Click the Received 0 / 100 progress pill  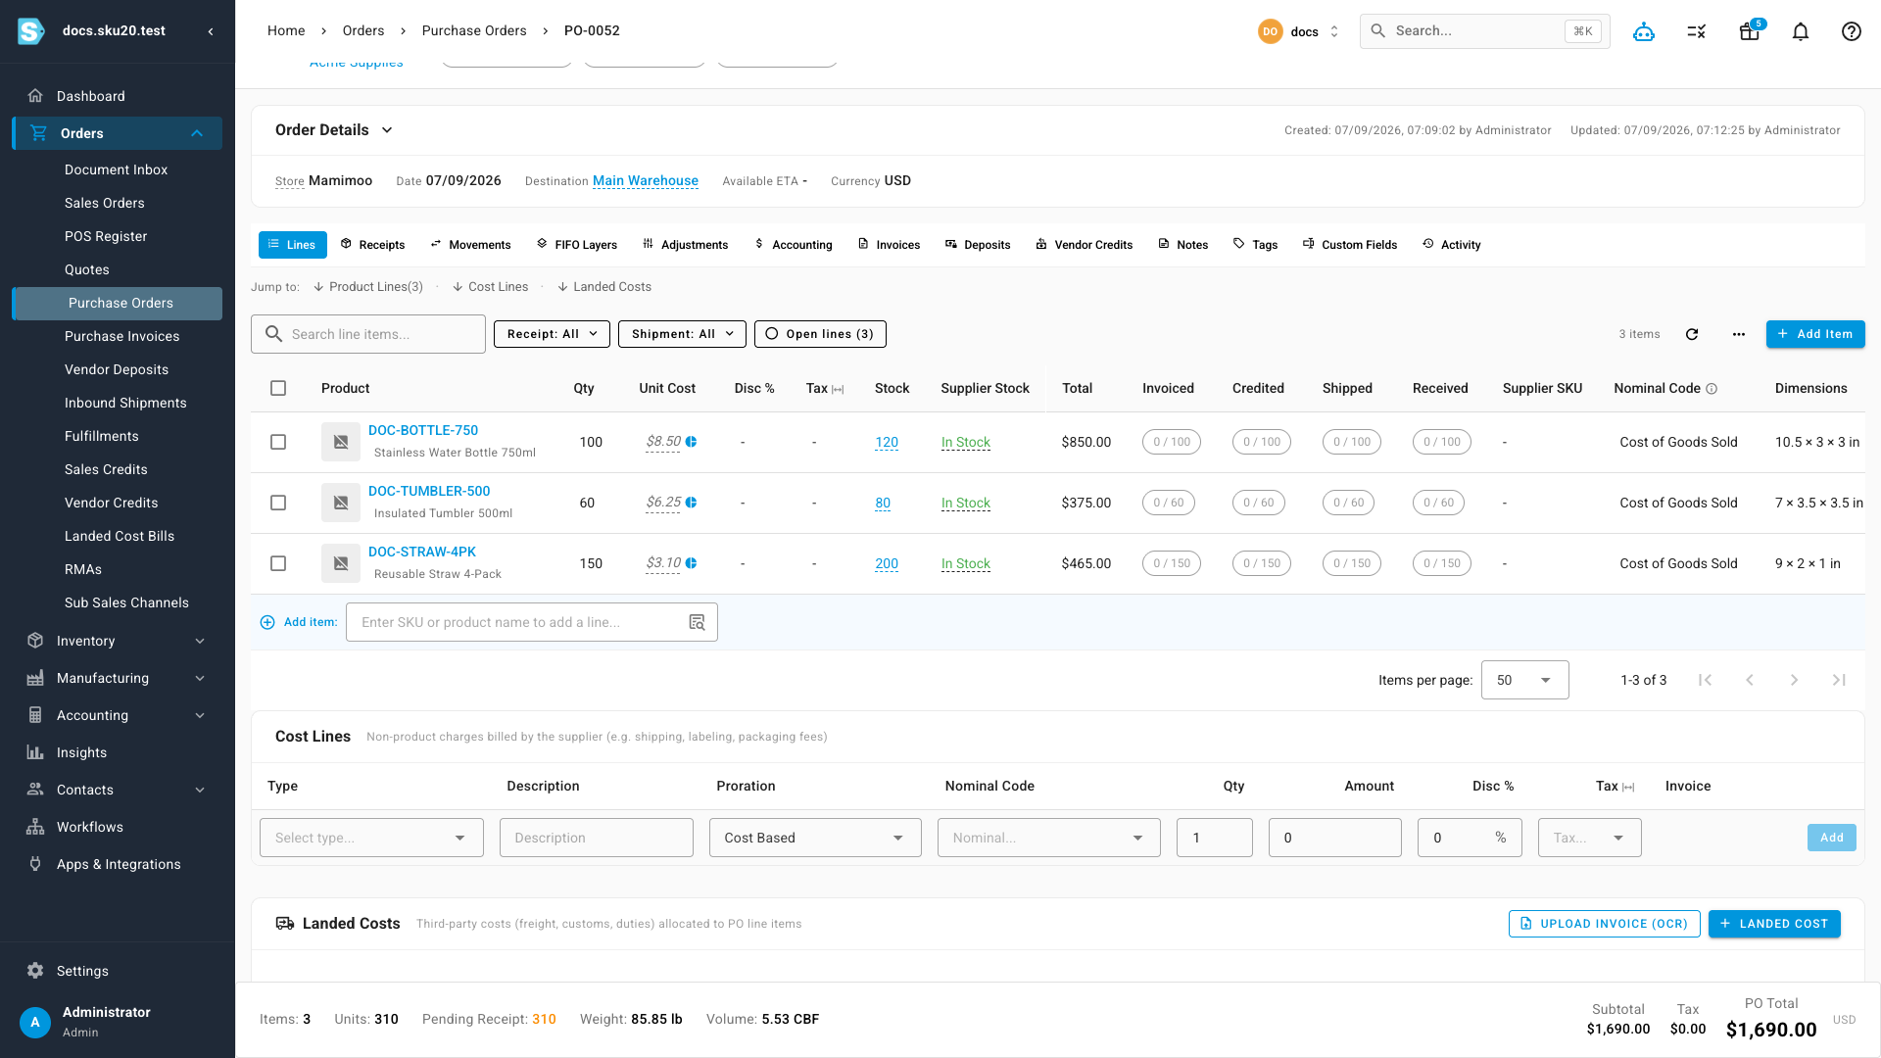pos(1442,442)
